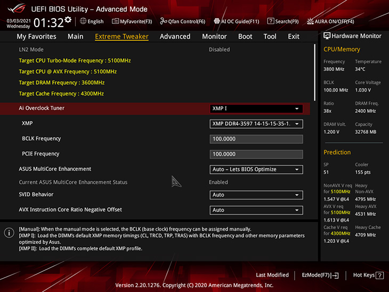Viewport: 389px width, 292px height.
Task: Open Ai Overclock Tuner dropdown
Action: (256, 109)
